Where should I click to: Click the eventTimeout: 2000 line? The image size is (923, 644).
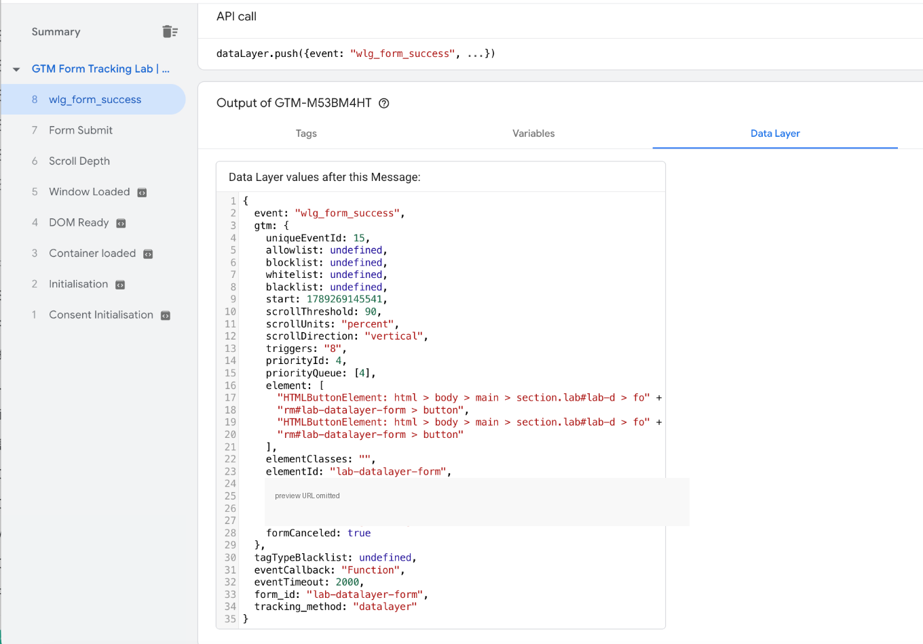point(309,582)
